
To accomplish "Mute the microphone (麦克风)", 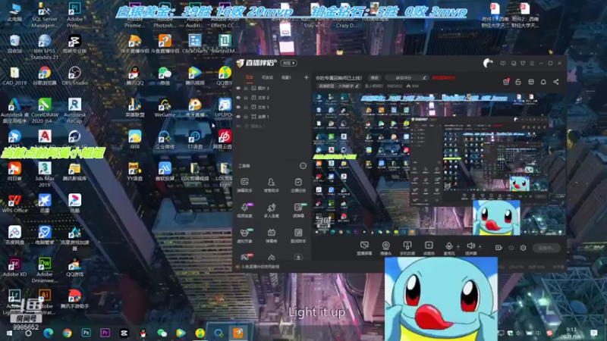I will point(448,248).
